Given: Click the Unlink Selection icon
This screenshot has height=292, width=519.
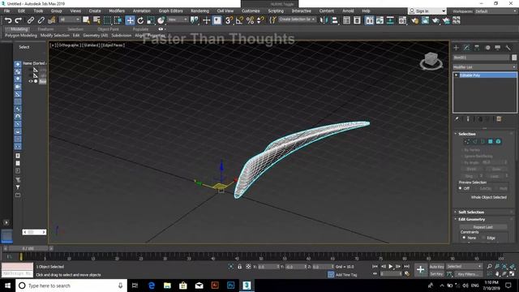Looking at the screenshot, I should (41, 20).
